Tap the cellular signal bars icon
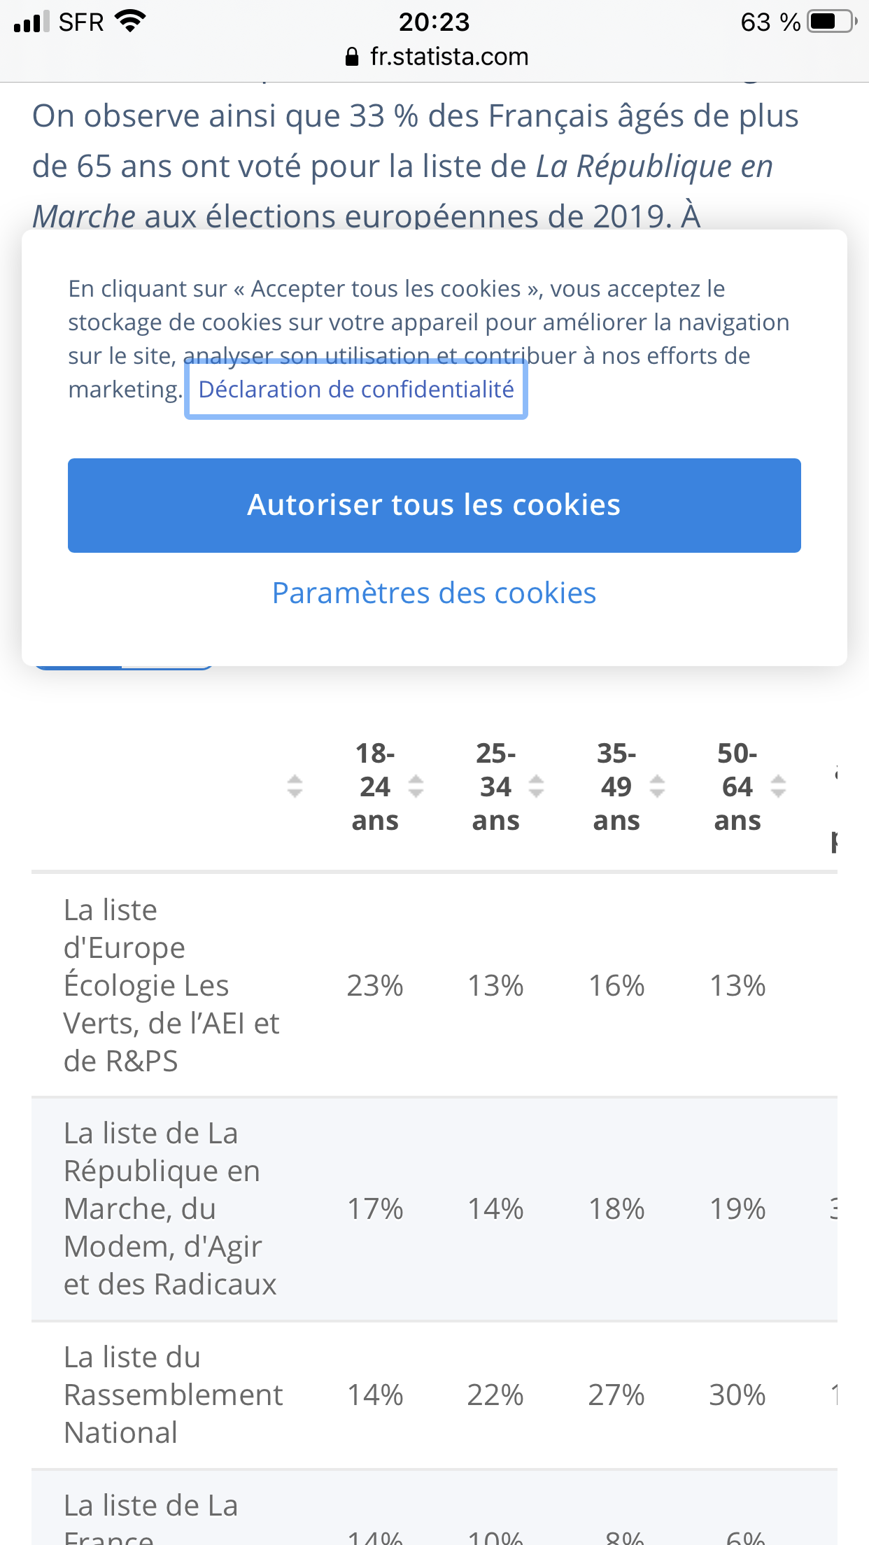 click(x=31, y=22)
